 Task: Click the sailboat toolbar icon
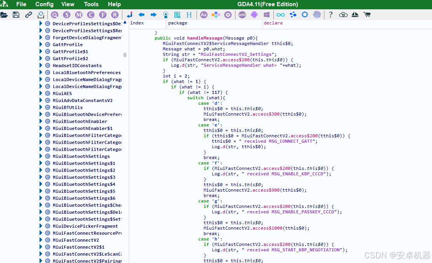pos(355,15)
